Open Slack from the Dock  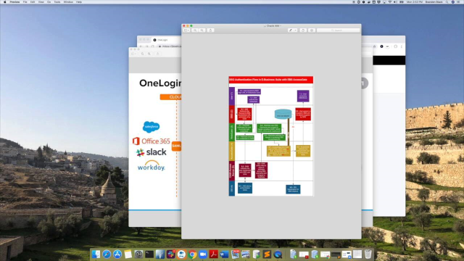(171, 254)
